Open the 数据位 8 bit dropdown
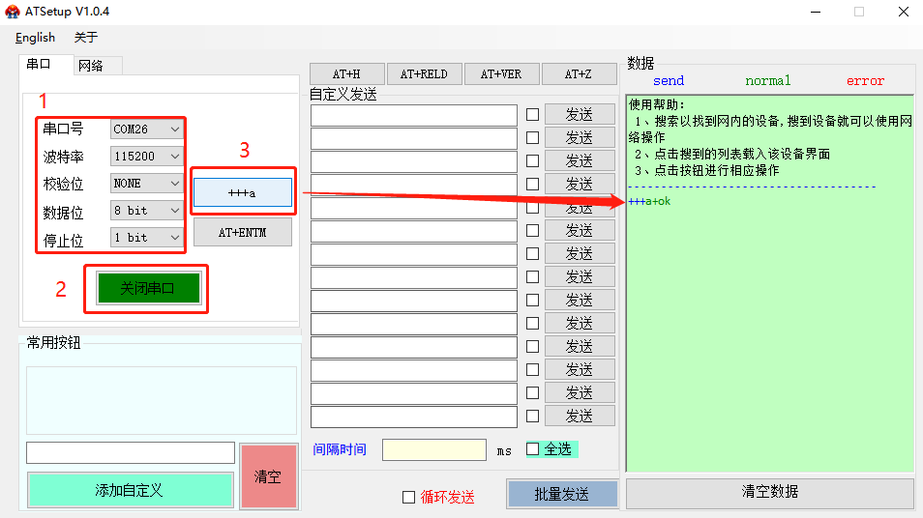The height and width of the screenshot is (518, 923). coord(147,210)
